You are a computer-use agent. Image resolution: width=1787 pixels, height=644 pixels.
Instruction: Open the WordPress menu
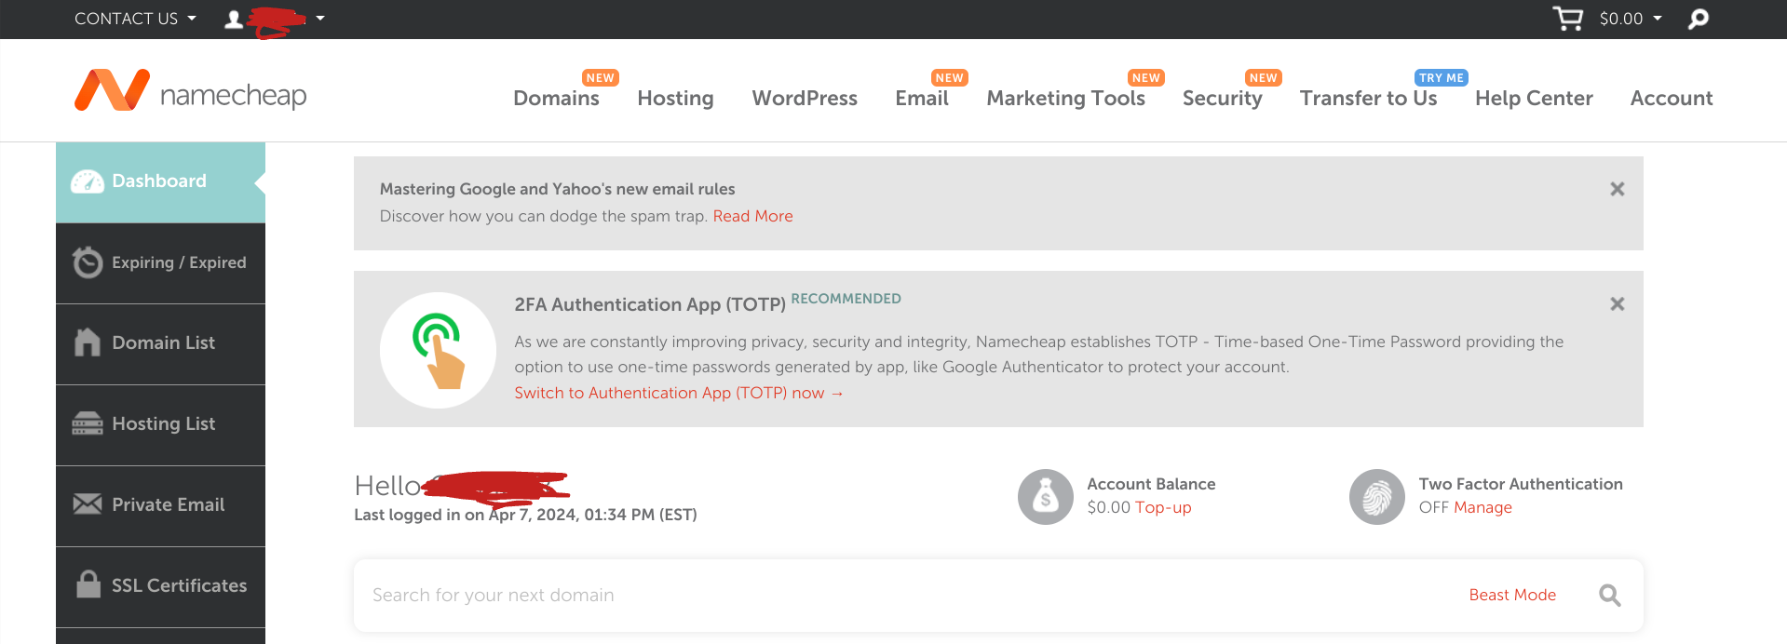click(805, 98)
